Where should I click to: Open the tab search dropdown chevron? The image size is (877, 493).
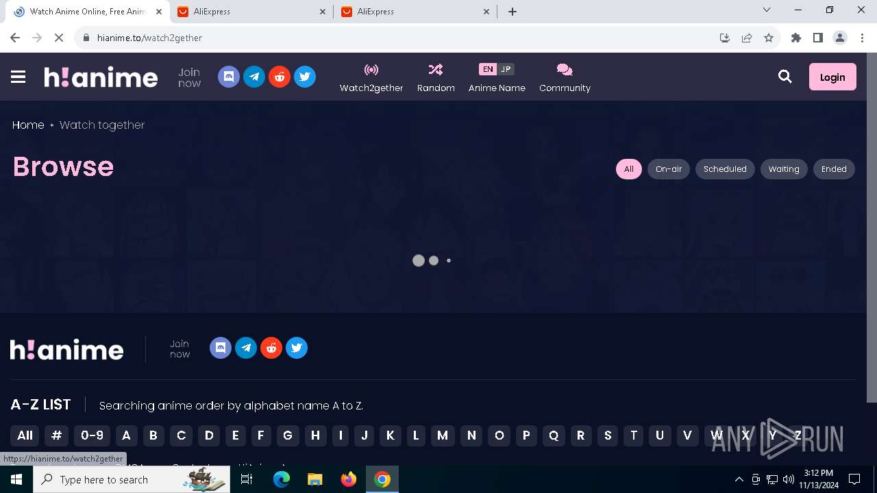(767, 10)
